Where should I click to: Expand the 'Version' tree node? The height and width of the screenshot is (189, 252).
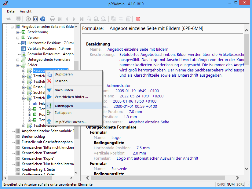pos(18,38)
